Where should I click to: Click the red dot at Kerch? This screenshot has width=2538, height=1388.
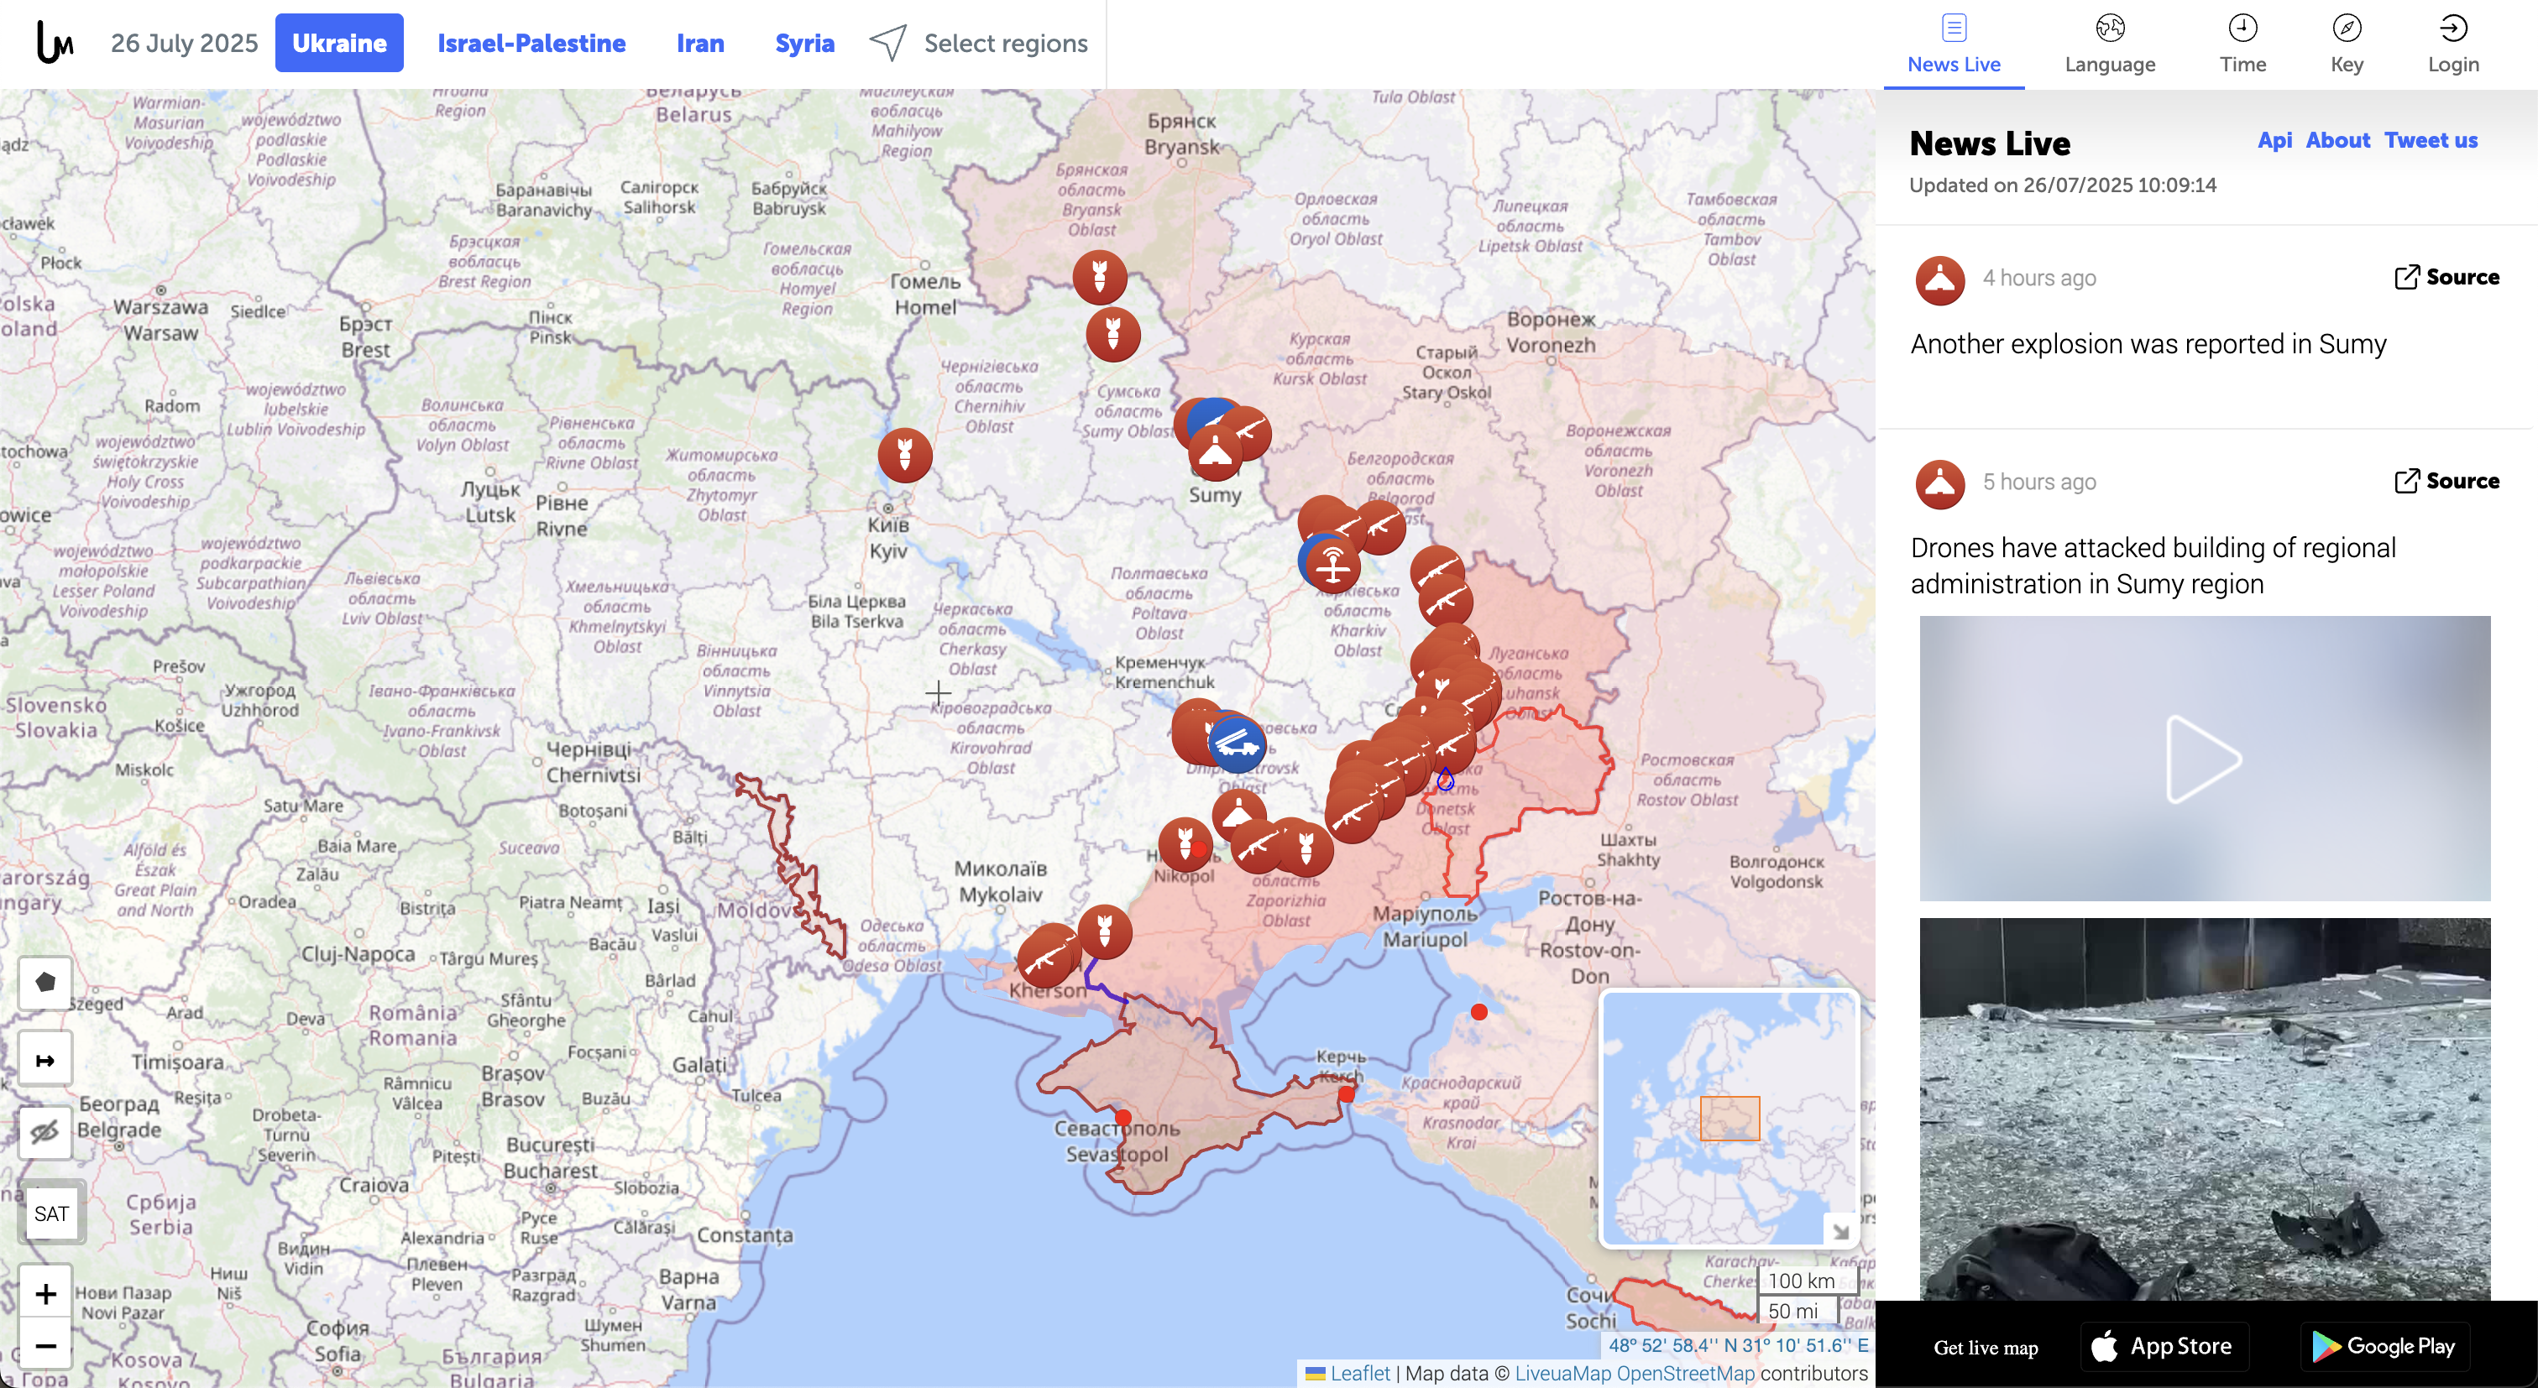[1347, 1093]
